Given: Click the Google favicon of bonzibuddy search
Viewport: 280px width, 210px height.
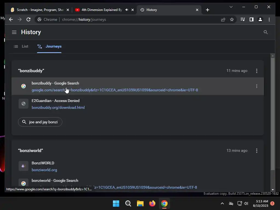Looking at the screenshot, I should tap(24, 86).
